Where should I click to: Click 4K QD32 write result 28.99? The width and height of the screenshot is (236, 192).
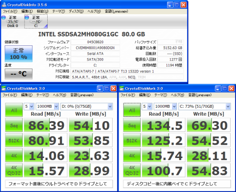[x=90, y=170]
